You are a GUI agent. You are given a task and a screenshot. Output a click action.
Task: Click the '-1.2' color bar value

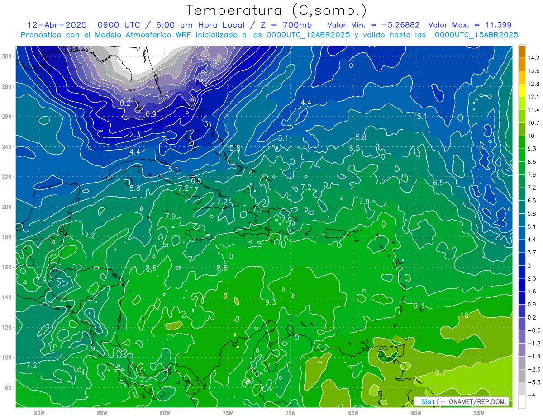click(533, 344)
